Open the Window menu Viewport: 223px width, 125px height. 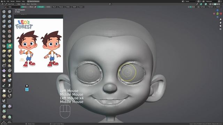[x=18, y=1]
